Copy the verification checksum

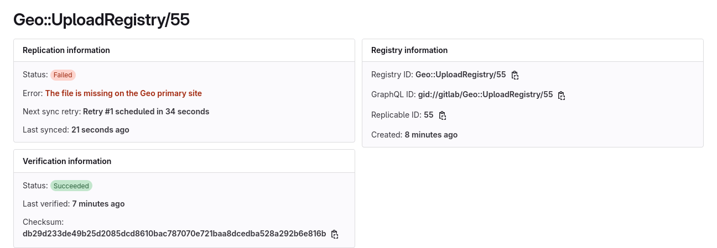(335, 234)
